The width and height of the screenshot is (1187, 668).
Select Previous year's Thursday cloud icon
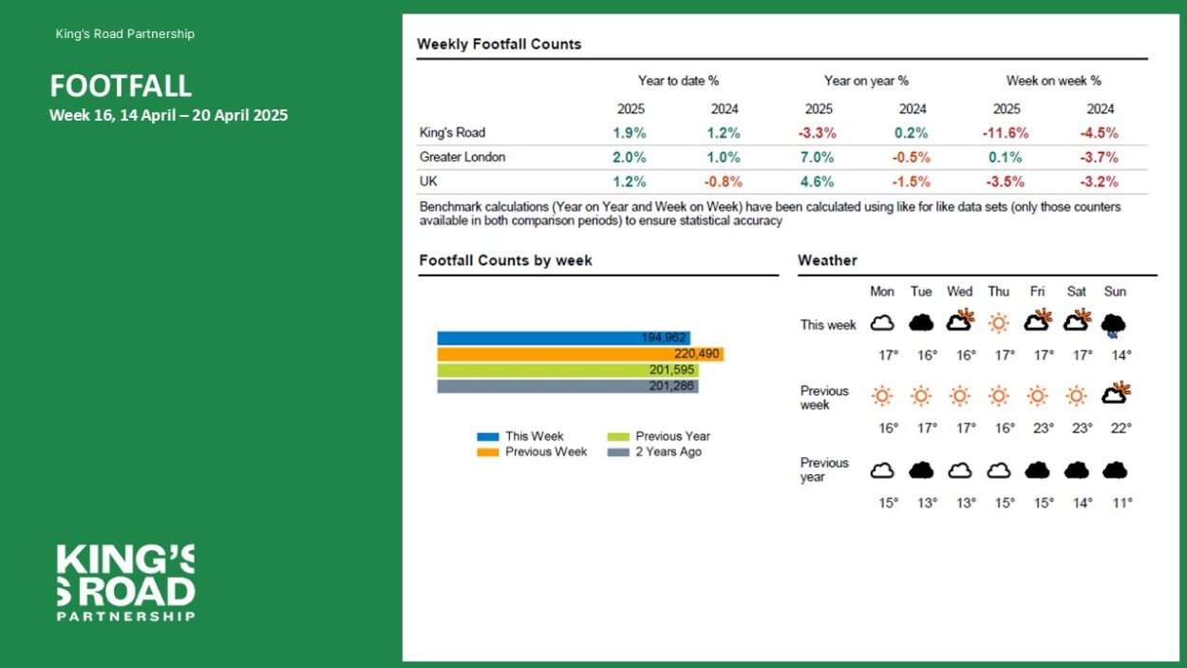pyautogui.click(x=999, y=470)
